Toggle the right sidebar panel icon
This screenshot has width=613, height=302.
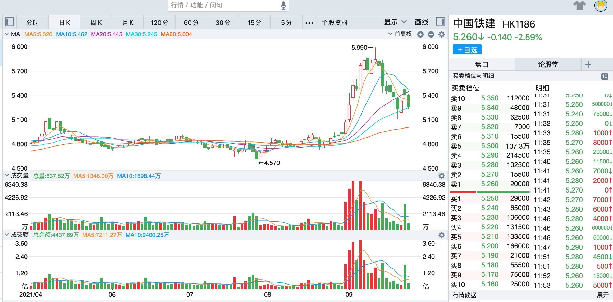tap(441, 22)
